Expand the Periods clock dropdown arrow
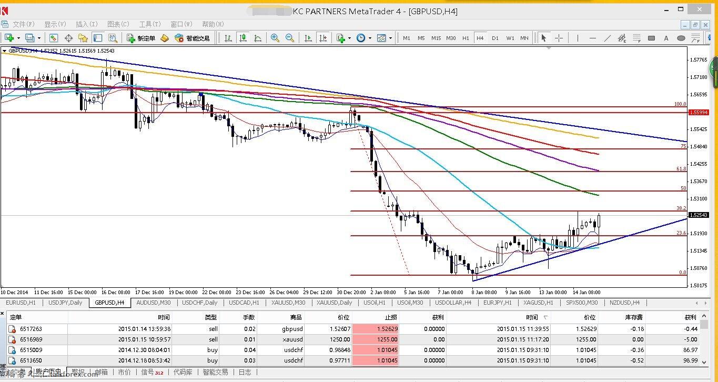718x382 pixels. click(x=370, y=38)
